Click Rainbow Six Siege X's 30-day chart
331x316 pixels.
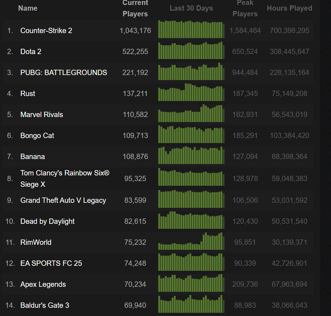(191, 177)
